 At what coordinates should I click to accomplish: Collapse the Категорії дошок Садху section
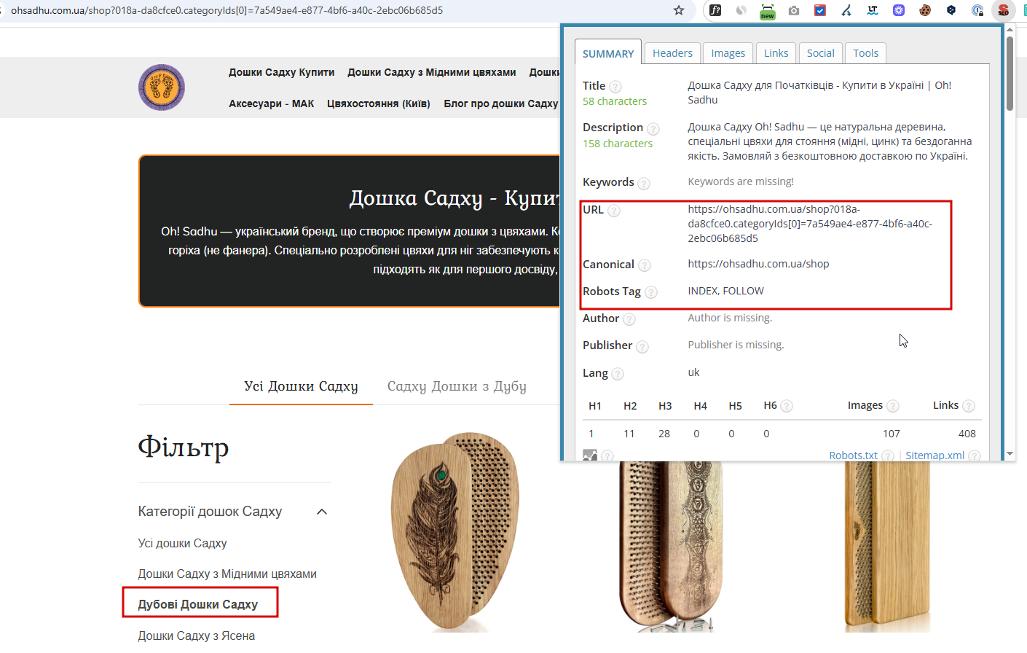[322, 512]
